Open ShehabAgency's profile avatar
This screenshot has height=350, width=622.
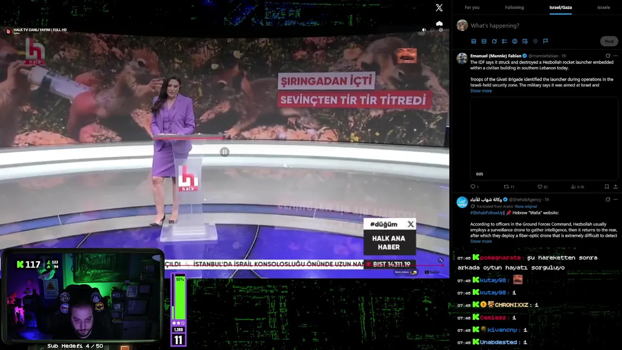(462, 202)
